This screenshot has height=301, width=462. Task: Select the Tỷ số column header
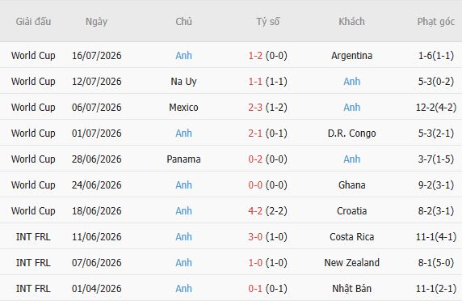coord(267,22)
